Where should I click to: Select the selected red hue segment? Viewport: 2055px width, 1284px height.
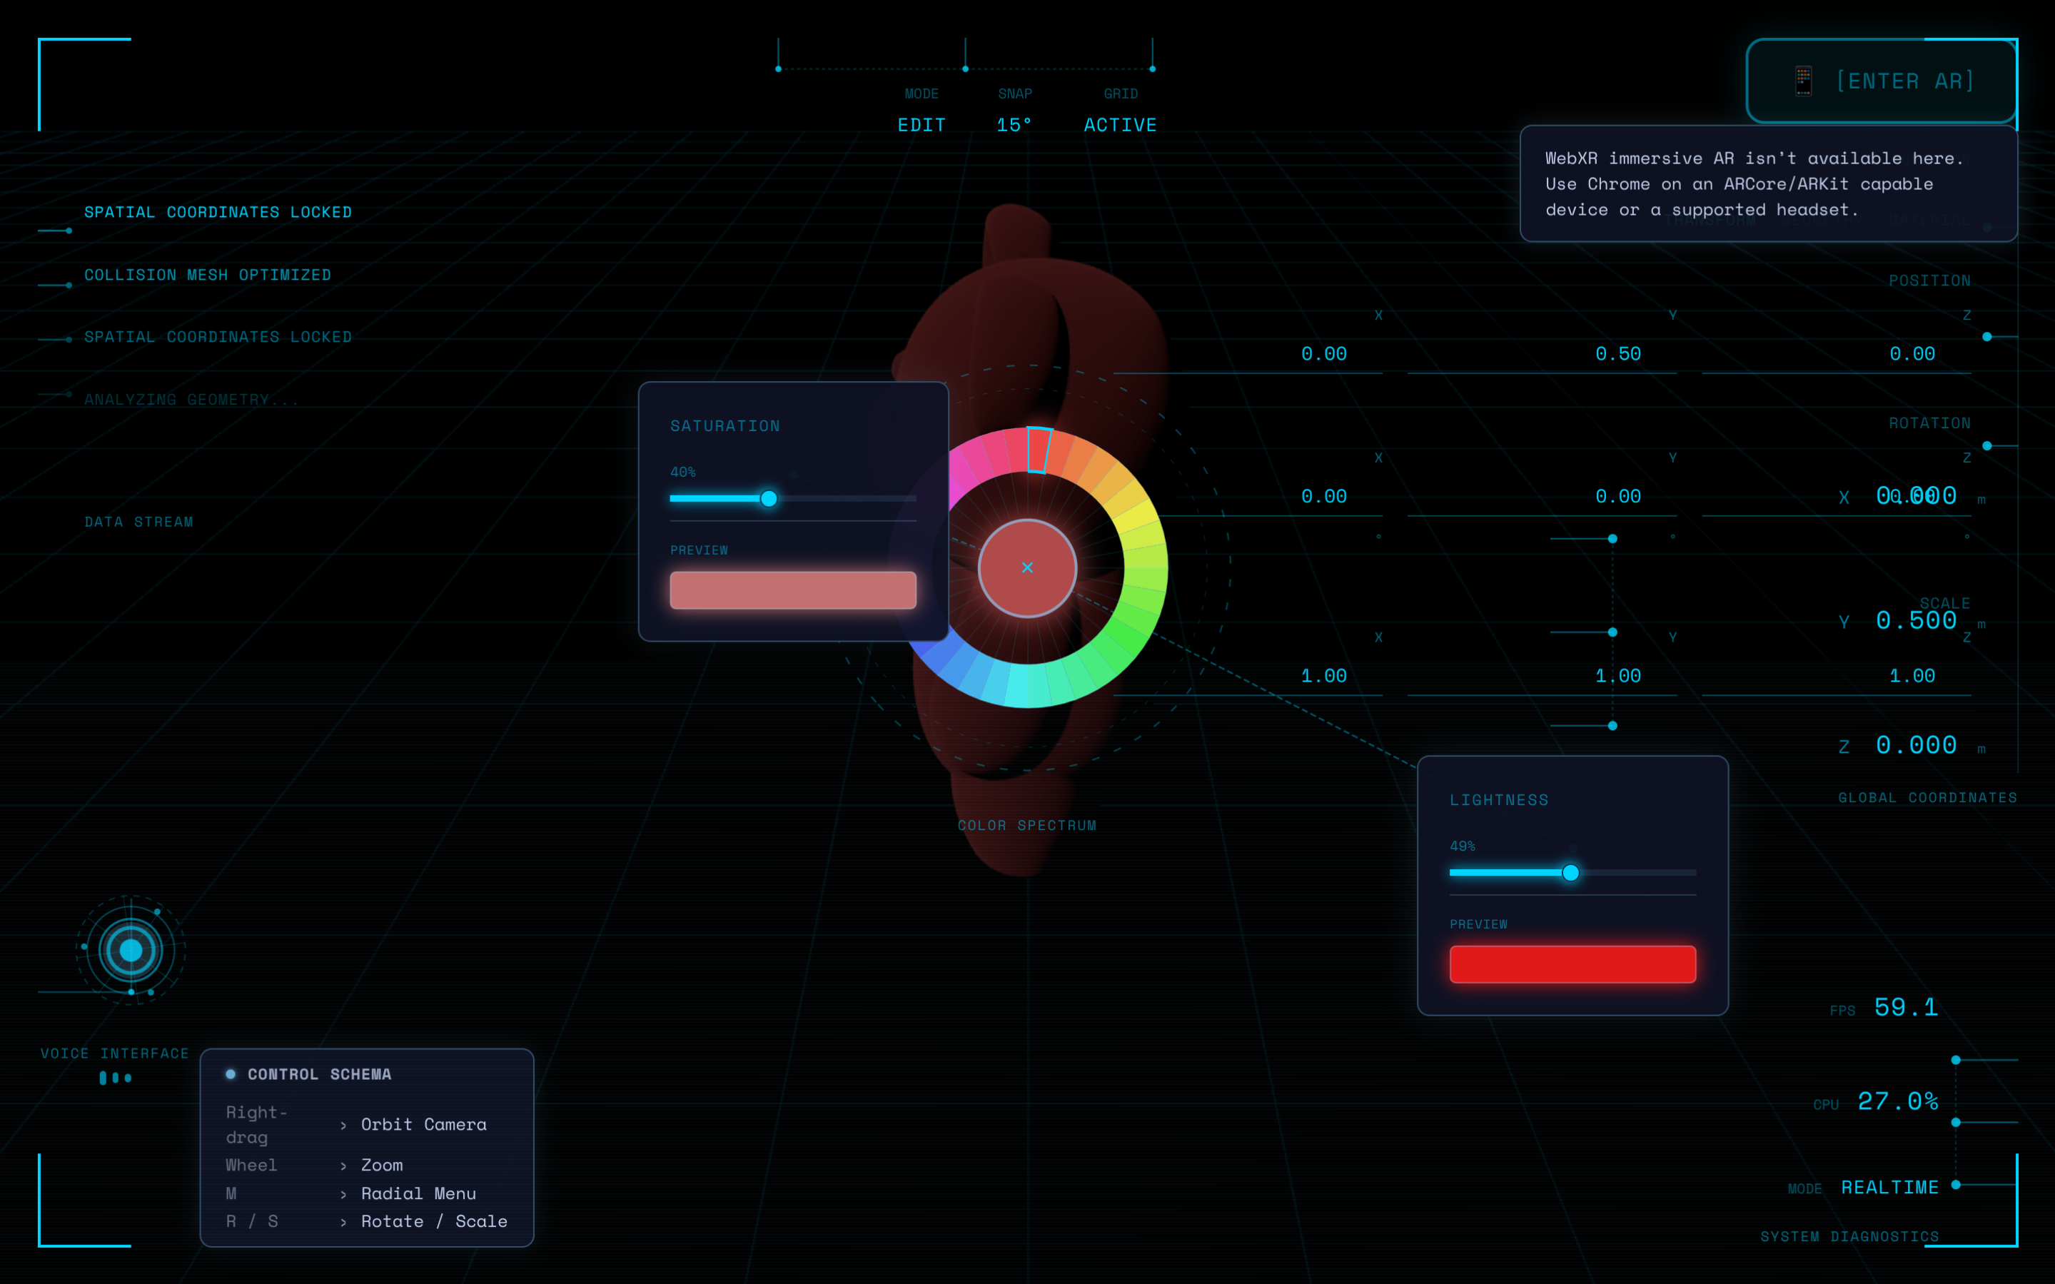(1039, 450)
